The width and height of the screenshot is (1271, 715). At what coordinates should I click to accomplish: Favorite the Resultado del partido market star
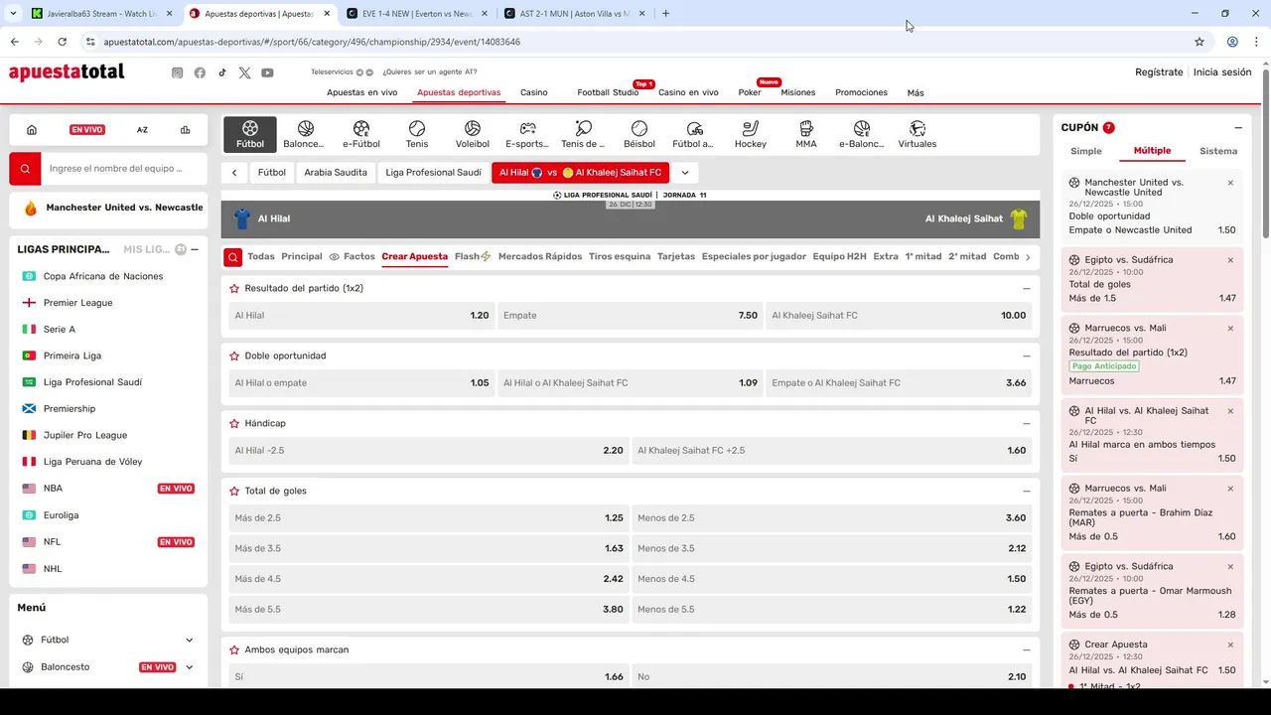point(234,289)
